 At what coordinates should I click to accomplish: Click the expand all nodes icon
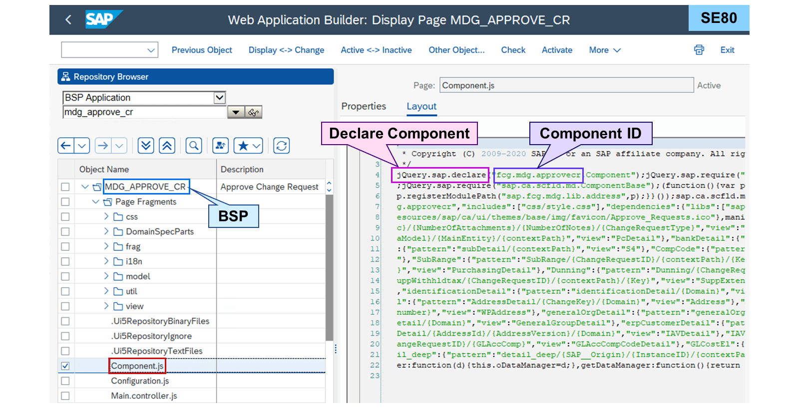[x=146, y=146]
